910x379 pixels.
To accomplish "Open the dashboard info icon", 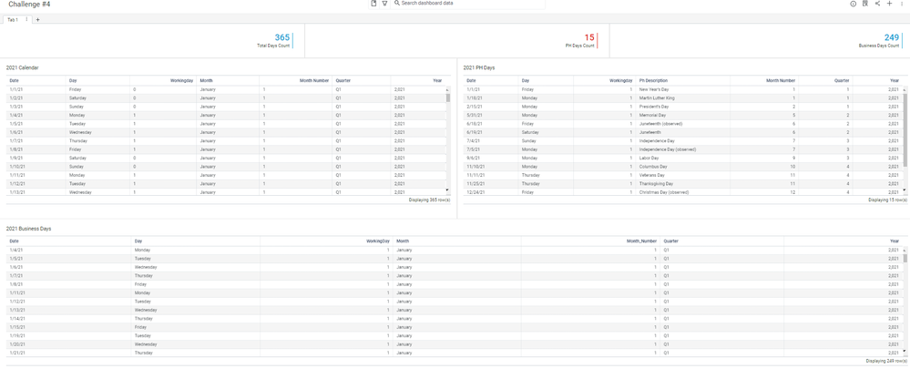I will (x=853, y=4).
